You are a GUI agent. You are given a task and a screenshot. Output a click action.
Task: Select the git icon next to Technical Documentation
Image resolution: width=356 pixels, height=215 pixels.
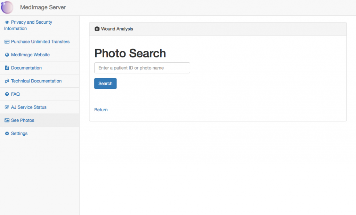(7, 81)
